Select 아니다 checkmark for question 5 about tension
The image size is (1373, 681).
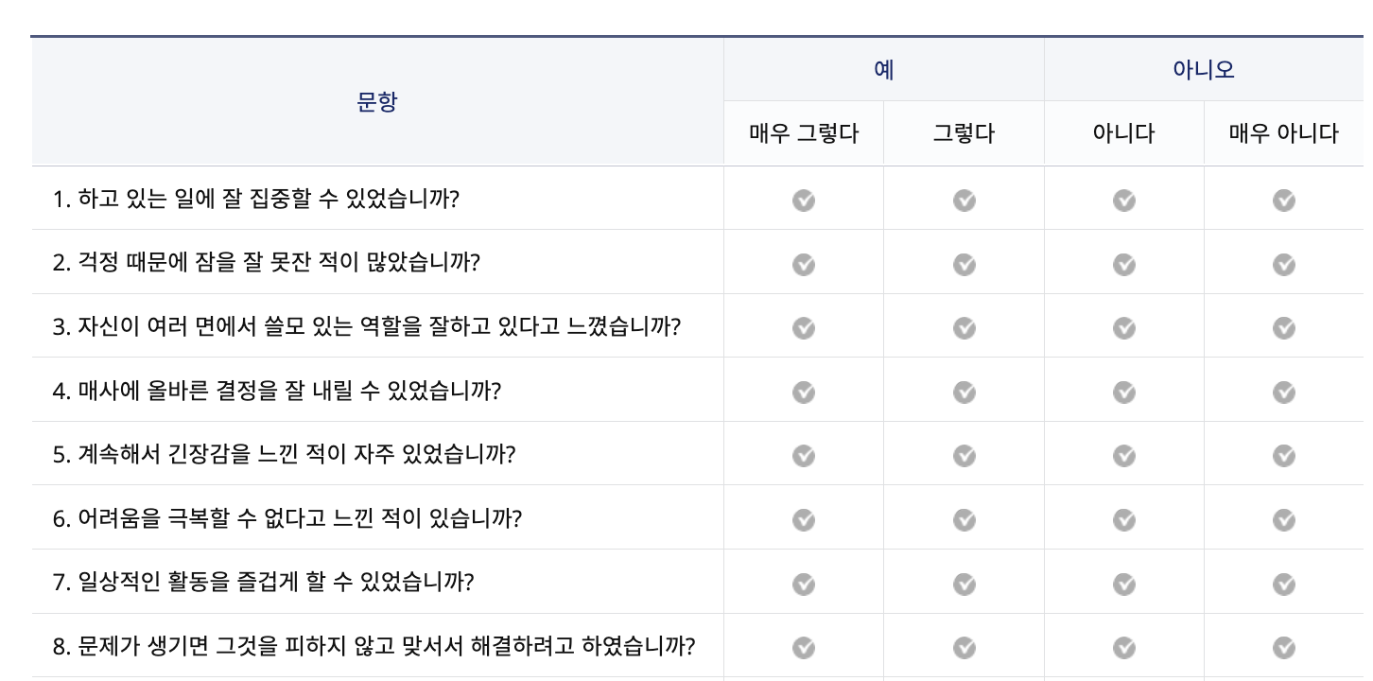coord(1123,455)
